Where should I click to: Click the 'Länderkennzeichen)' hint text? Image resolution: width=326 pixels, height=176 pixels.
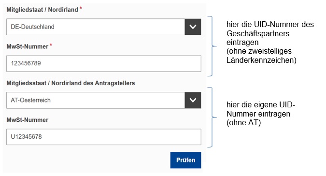pyautogui.click(x=261, y=60)
